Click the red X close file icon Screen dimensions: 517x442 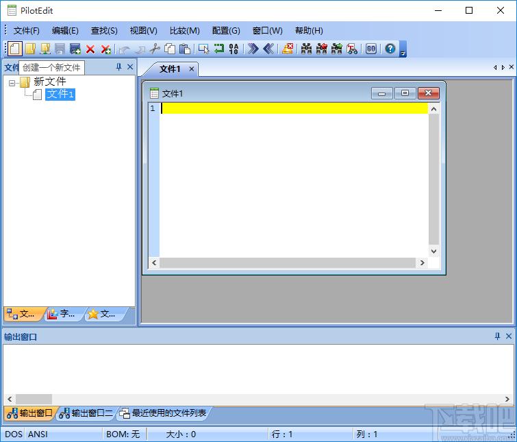coord(90,49)
